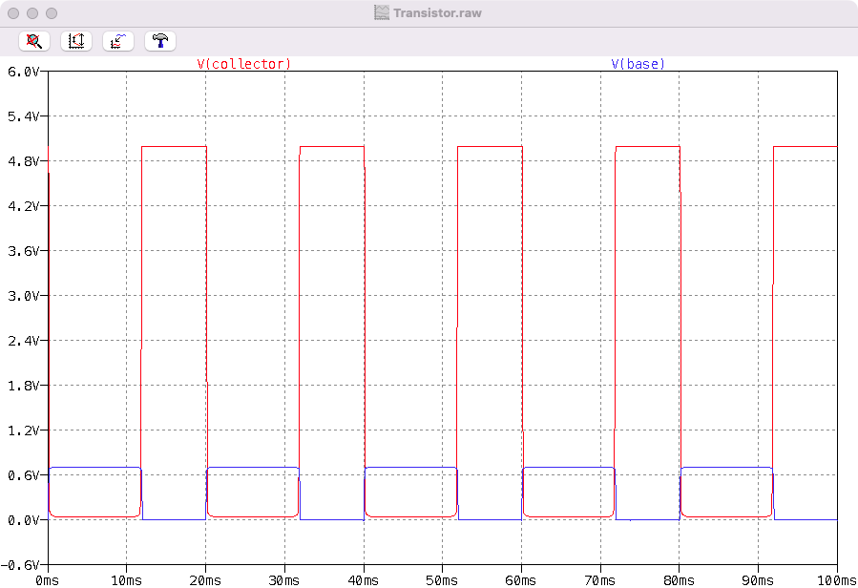Image resolution: width=858 pixels, height=588 pixels.
Task: Click the 4.8V vertical axis label
Action: 23,161
